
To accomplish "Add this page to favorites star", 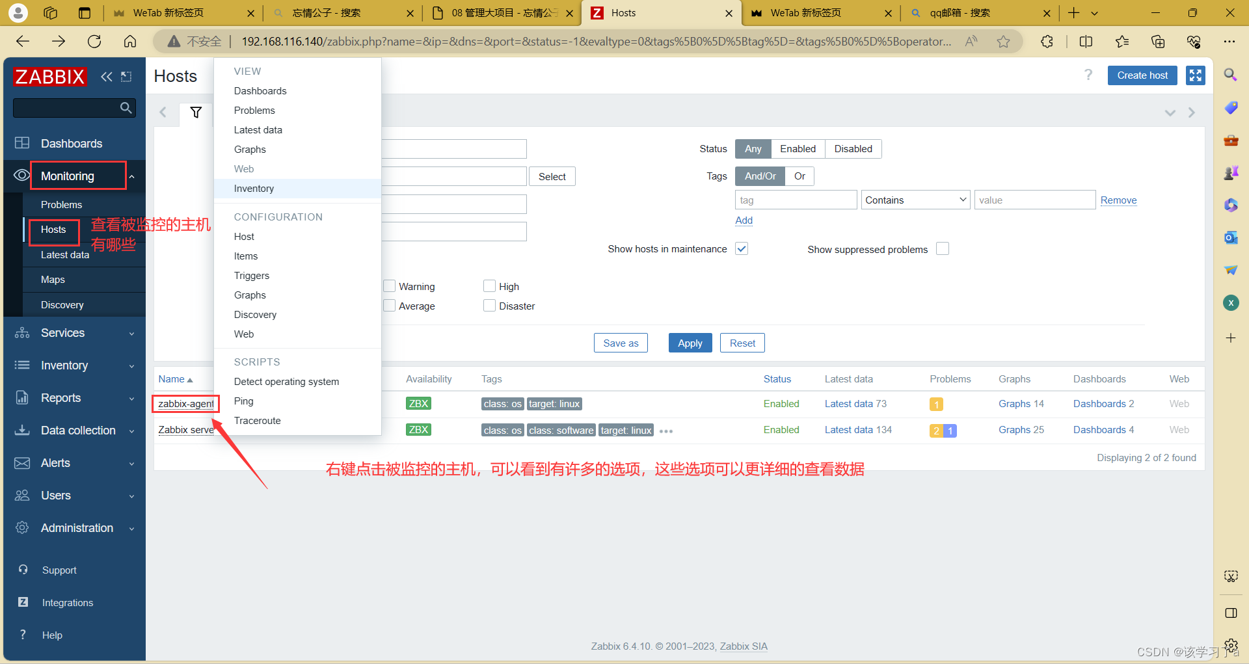I will 1003,42.
